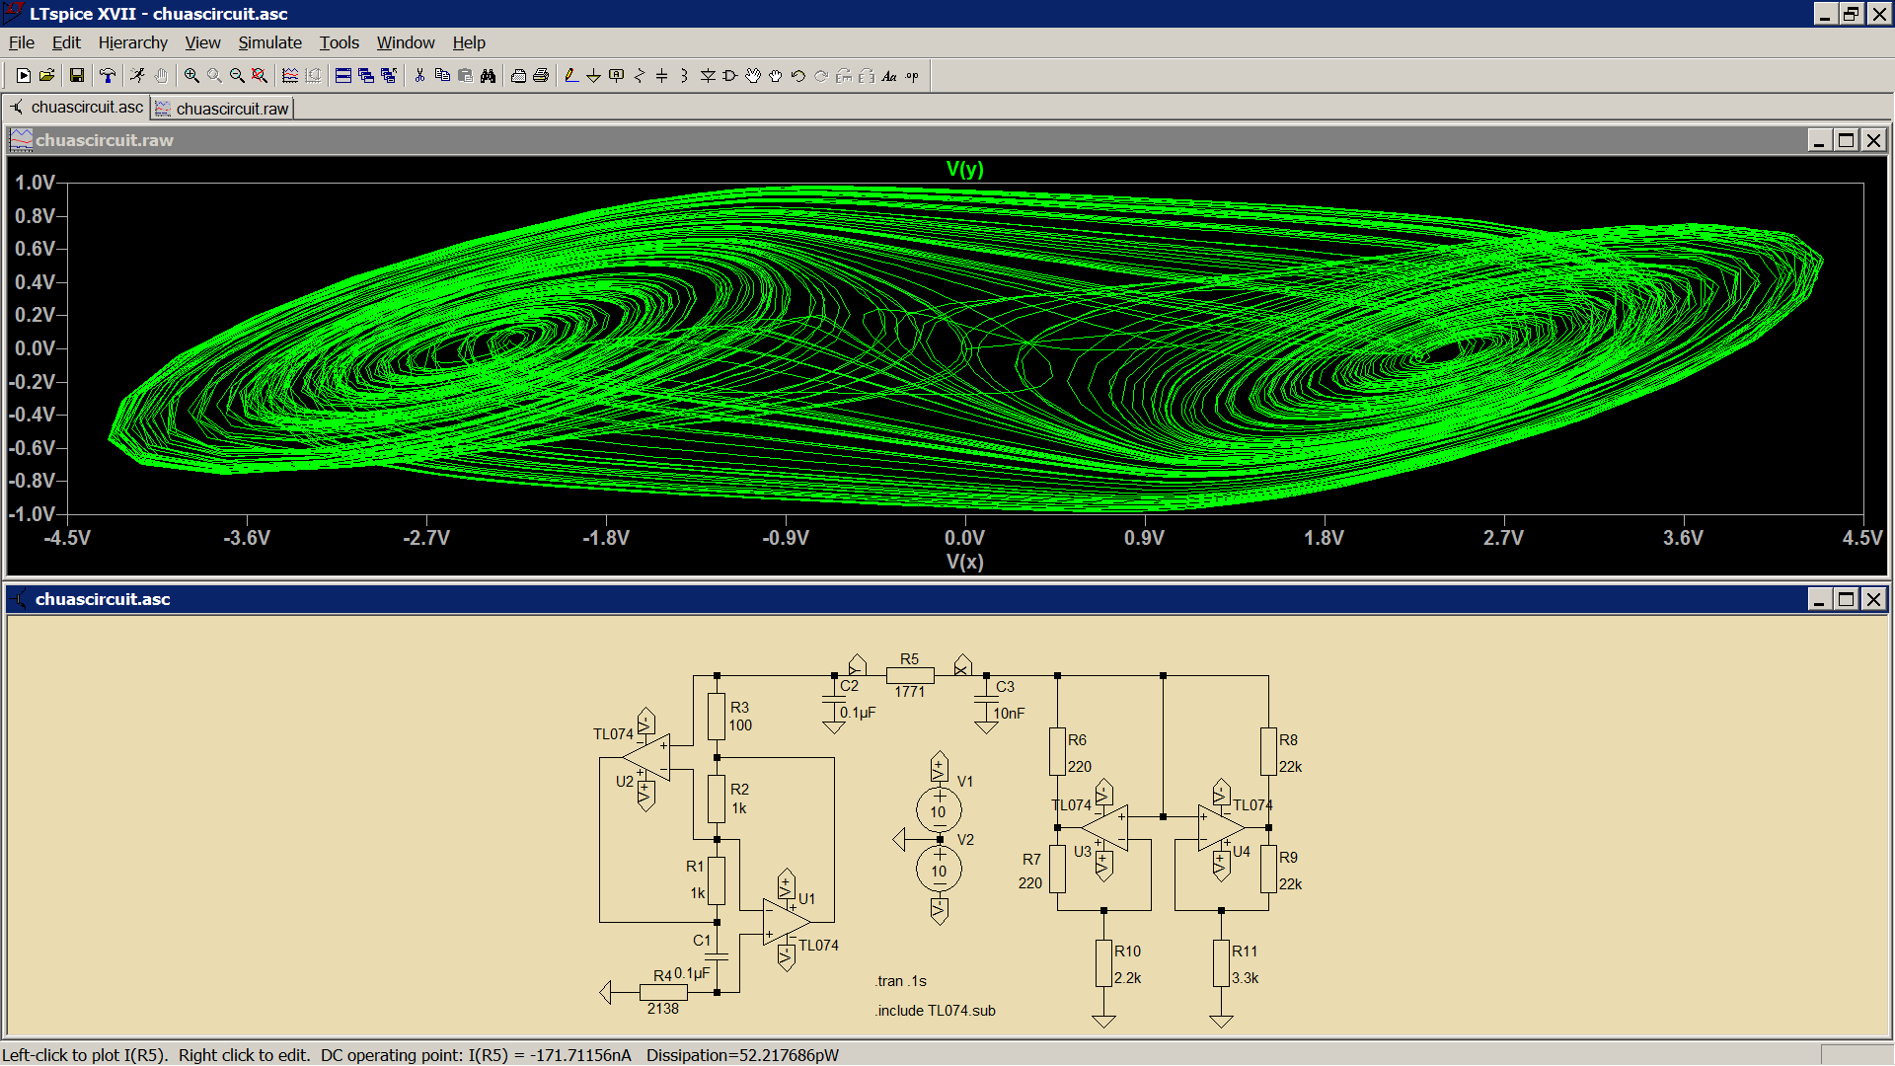Screen dimensions: 1895x1066
Task: Select the Diode placement tool
Action: coord(708,75)
